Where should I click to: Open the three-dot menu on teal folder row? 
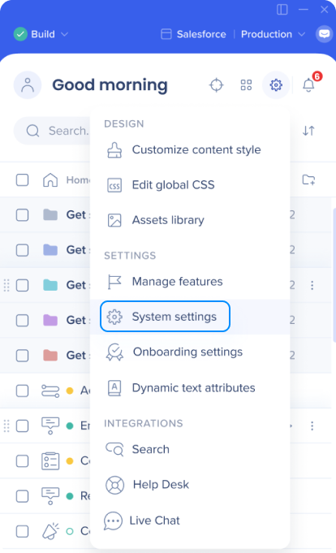(x=312, y=285)
